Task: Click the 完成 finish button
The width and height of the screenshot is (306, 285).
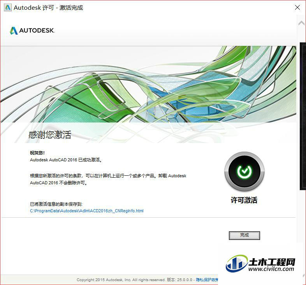Action: (x=244, y=236)
